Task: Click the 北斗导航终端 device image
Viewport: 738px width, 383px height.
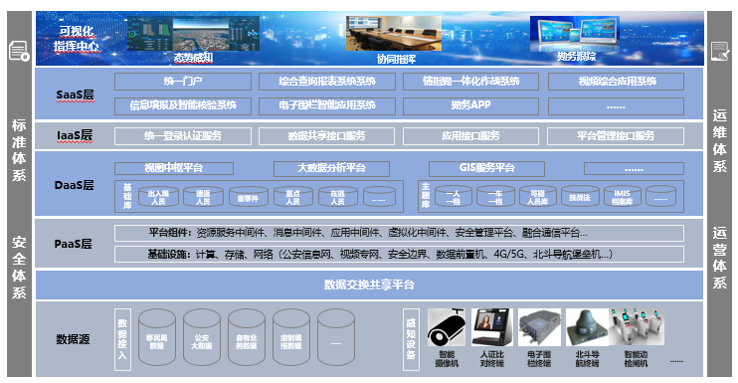Action: [x=587, y=327]
